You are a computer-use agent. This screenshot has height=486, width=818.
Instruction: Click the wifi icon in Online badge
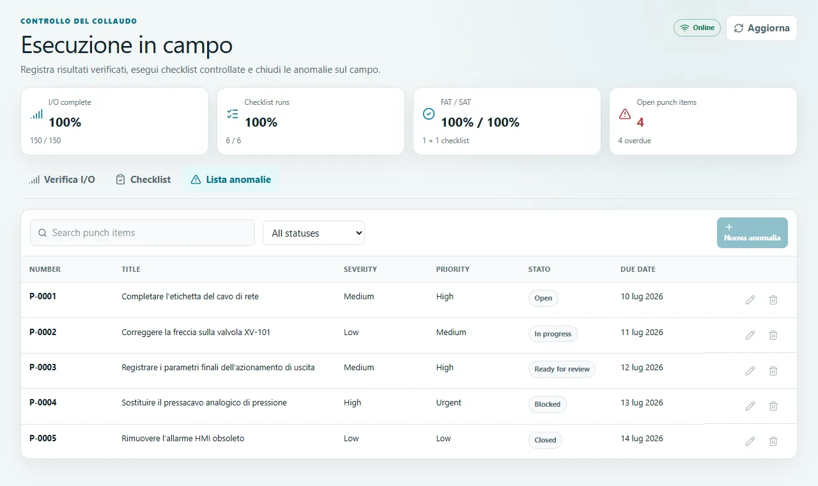[x=685, y=28]
